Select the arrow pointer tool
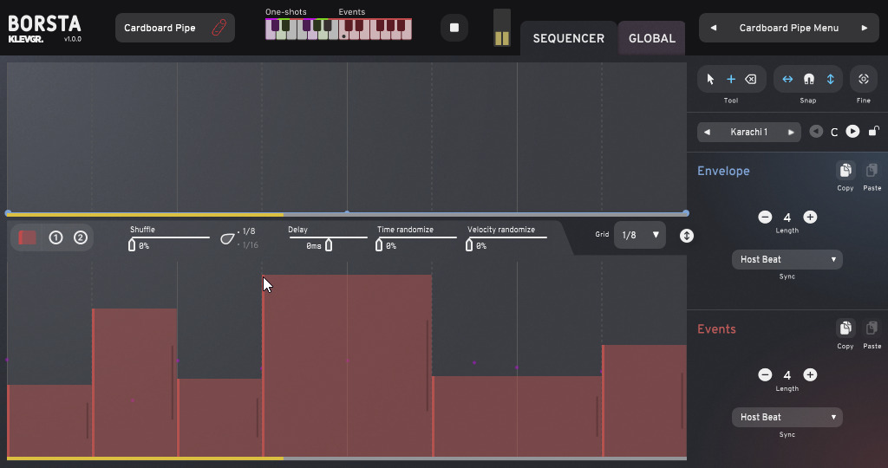Screen dimensions: 888x468 pos(710,79)
